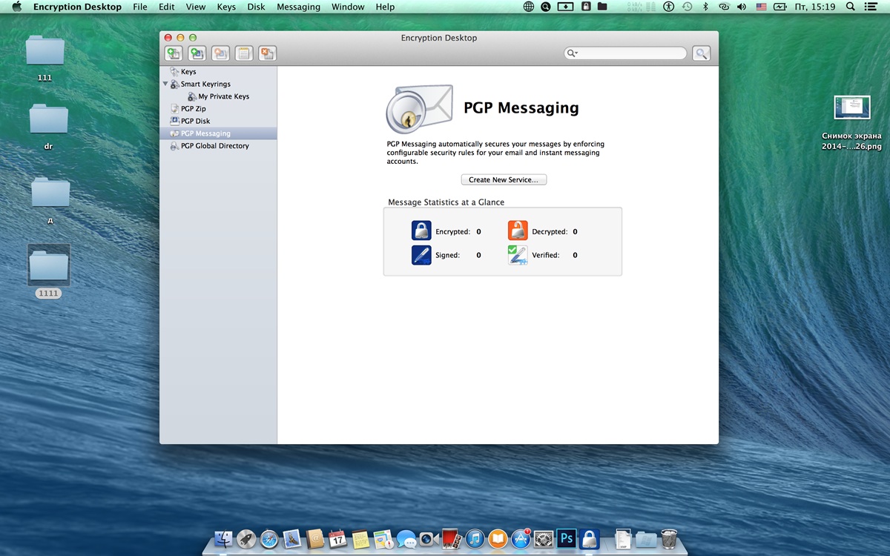Click the toolbar icon with red X

(x=268, y=53)
